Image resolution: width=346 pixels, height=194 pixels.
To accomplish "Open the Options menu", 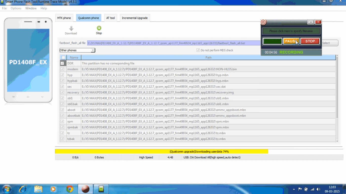I will pyautogui.click(x=16, y=8).
